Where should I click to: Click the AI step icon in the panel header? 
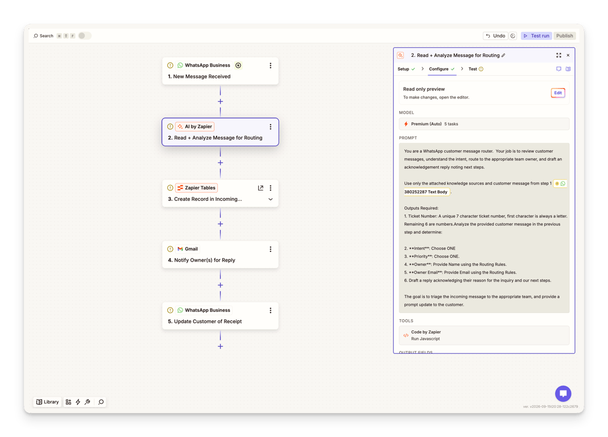pos(400,56)
